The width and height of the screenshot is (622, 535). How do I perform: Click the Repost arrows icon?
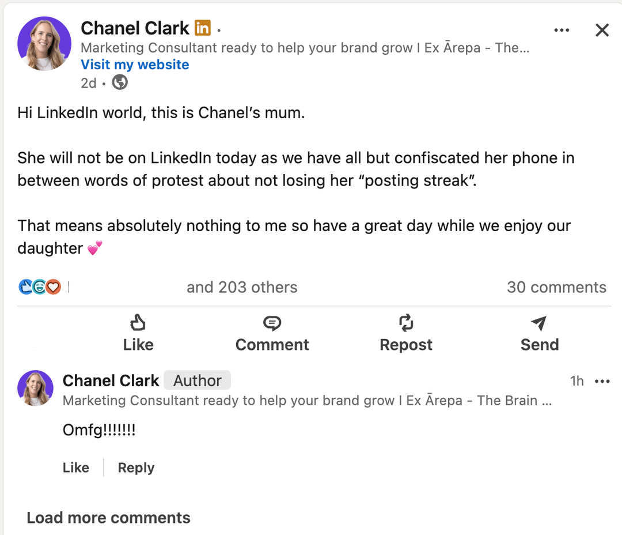(406, 323)
